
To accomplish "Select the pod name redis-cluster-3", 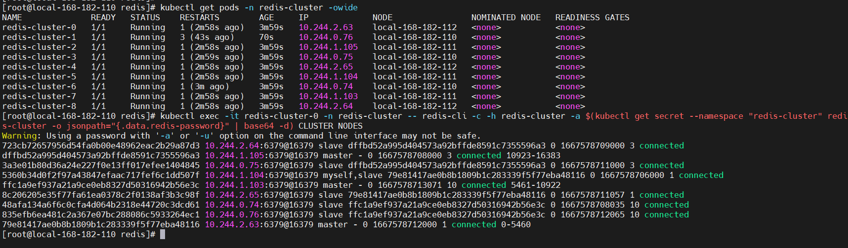I will 39,57.
